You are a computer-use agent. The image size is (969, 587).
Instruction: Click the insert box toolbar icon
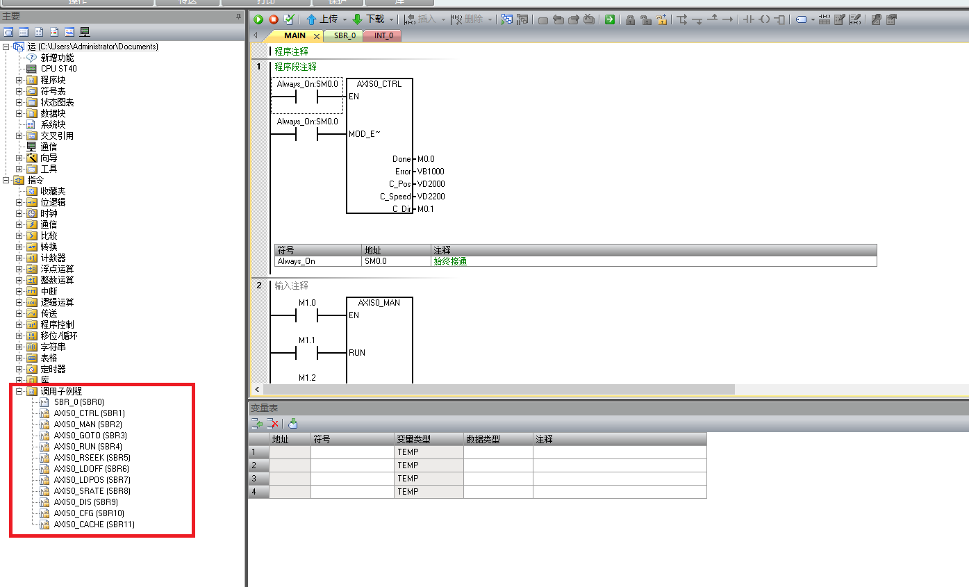click(779, 19)
